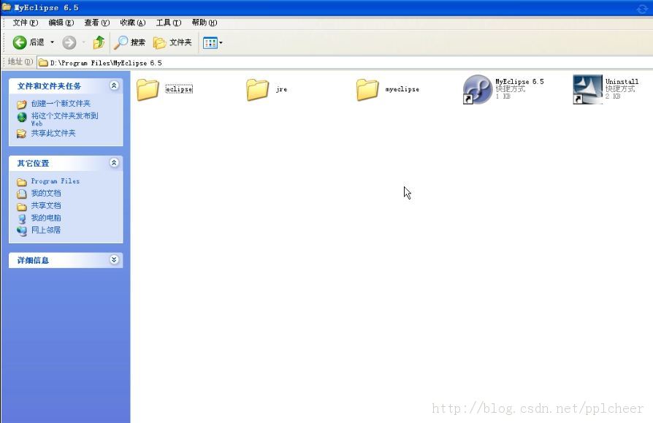
Task: Click the 网上邻居 network icon
Action: [x=22, y=231]
